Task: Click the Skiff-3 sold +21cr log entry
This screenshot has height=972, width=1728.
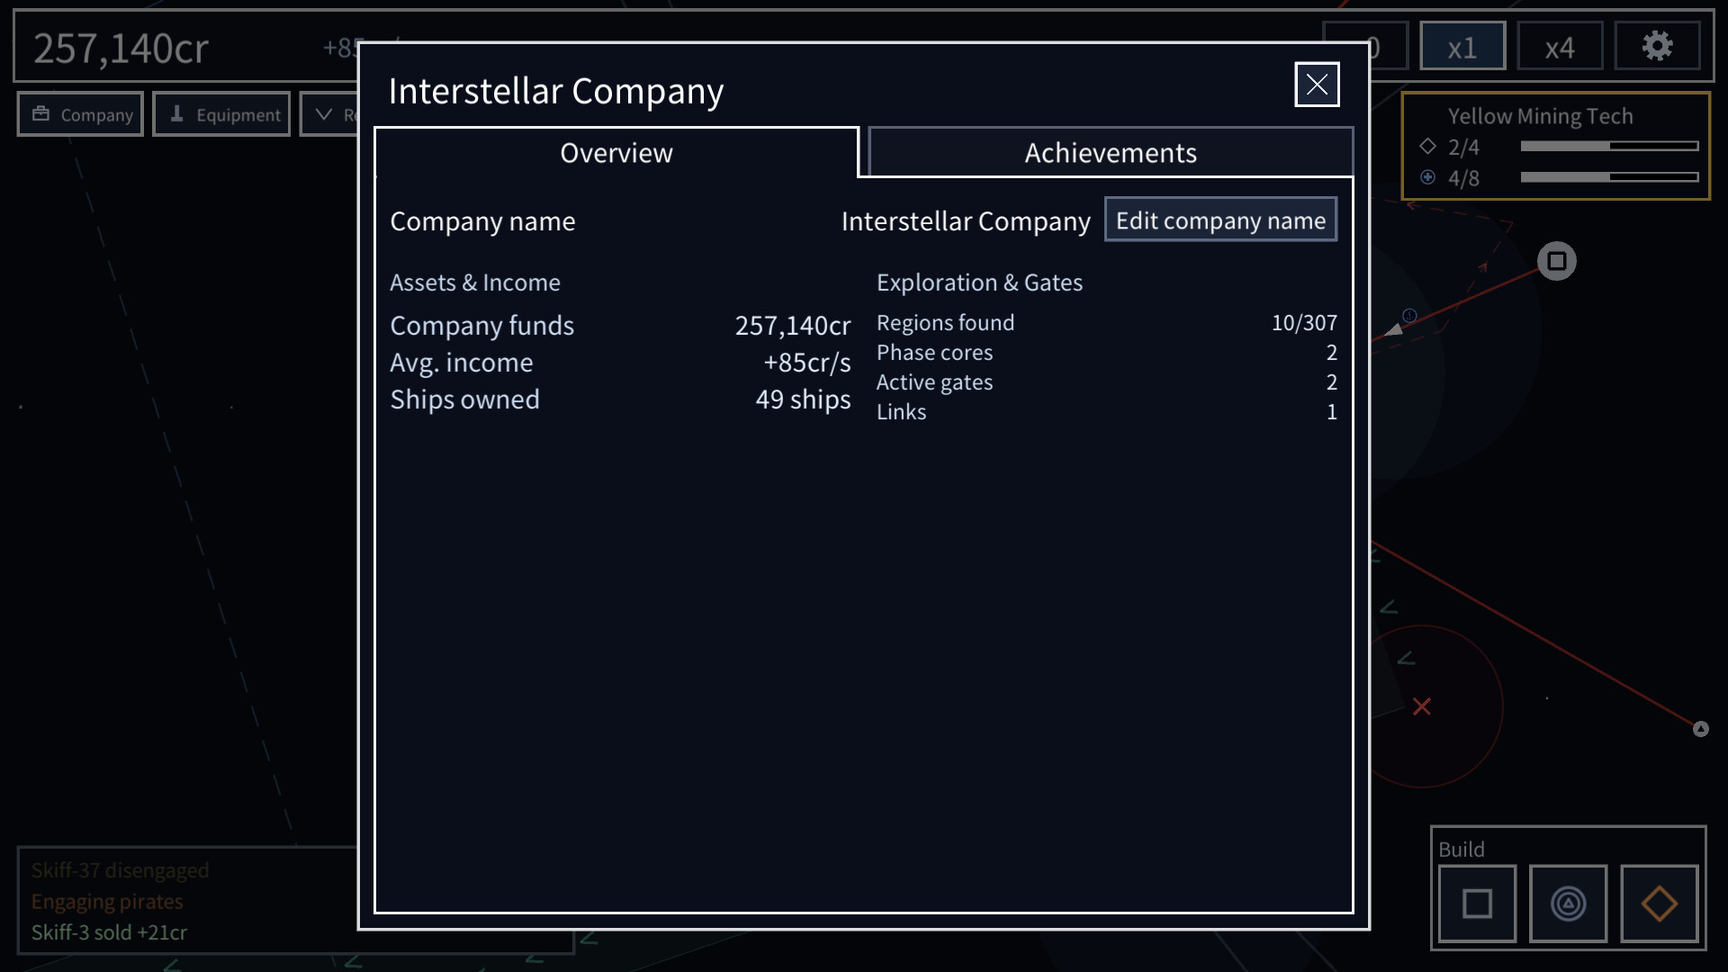Action: point(109,932)
